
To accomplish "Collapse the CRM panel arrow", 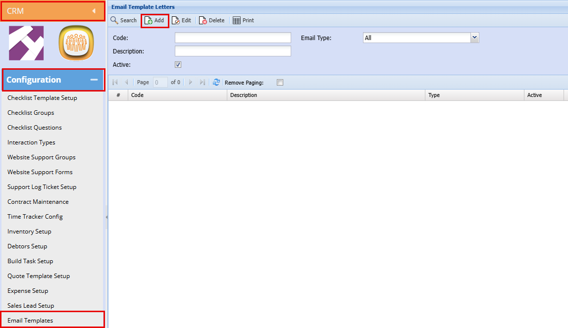I will [94, 11].
